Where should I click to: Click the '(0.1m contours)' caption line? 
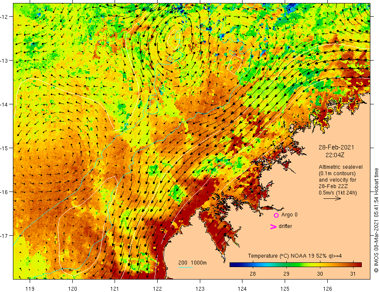(x=337, y=173)
